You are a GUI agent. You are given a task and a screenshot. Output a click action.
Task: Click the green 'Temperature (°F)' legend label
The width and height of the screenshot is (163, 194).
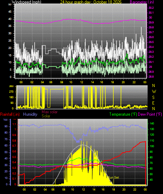pos(123,114)
